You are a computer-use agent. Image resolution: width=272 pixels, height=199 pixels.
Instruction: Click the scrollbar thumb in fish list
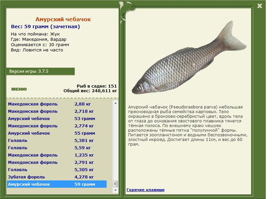point(116,183)
